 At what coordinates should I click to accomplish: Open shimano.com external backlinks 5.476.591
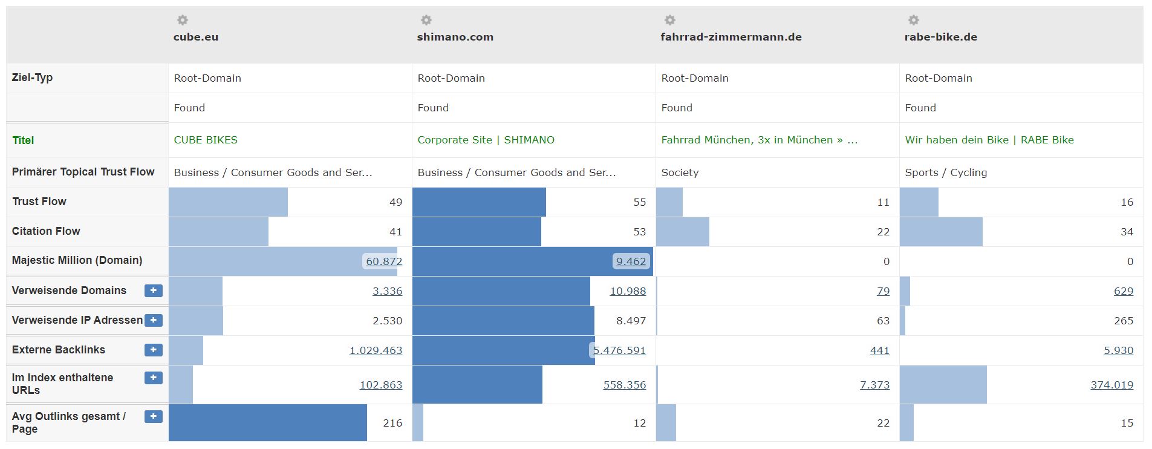click(619, 350)
